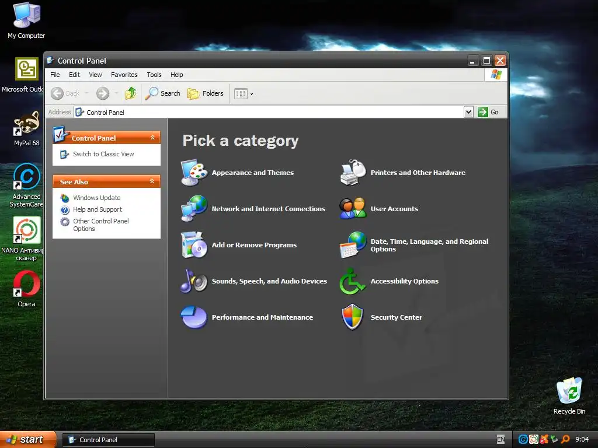Open the Printers and Other Hardware icon
The height and width of the screenshot is (448, 598).
[x=353, y=173]
